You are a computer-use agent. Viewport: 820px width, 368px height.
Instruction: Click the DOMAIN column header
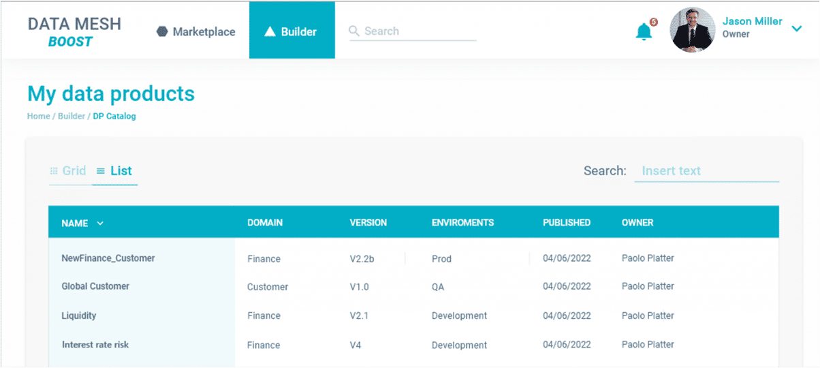pyautogui.click(x=265, y=223)
